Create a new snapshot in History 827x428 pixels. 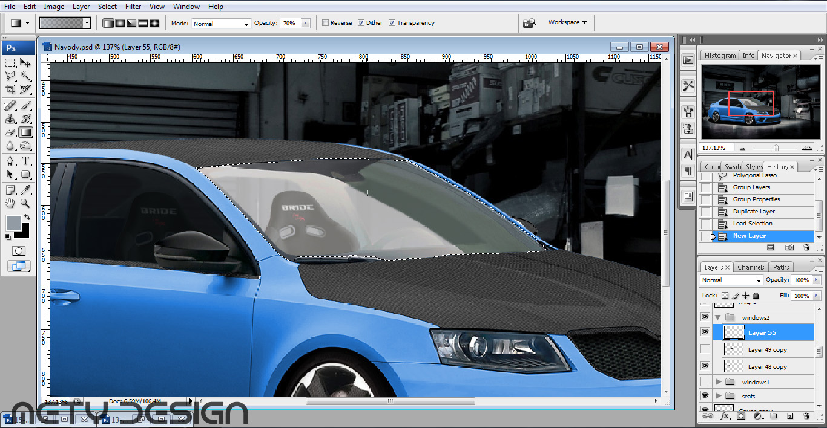pos(789,247)
